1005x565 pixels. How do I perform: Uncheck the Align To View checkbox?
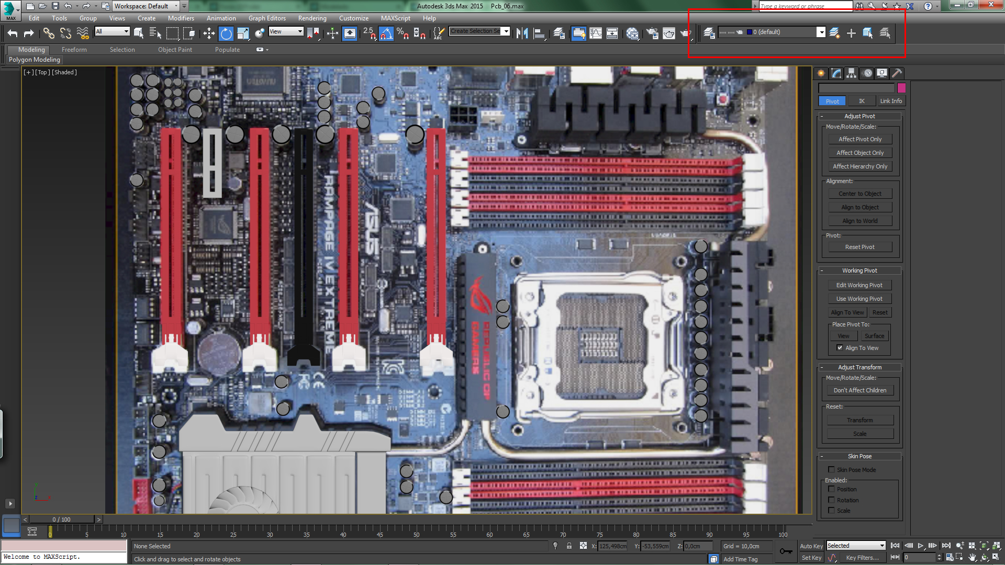click(x=840, y=348)
